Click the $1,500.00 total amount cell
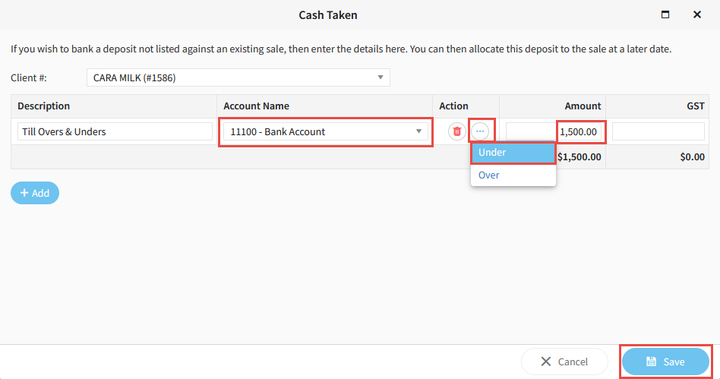Image resolution: width=720 pixels, height=379 pixels. point(579,157)
